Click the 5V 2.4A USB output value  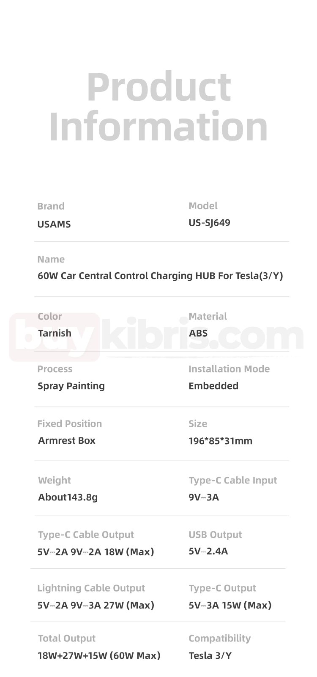[x=208, y=551]
